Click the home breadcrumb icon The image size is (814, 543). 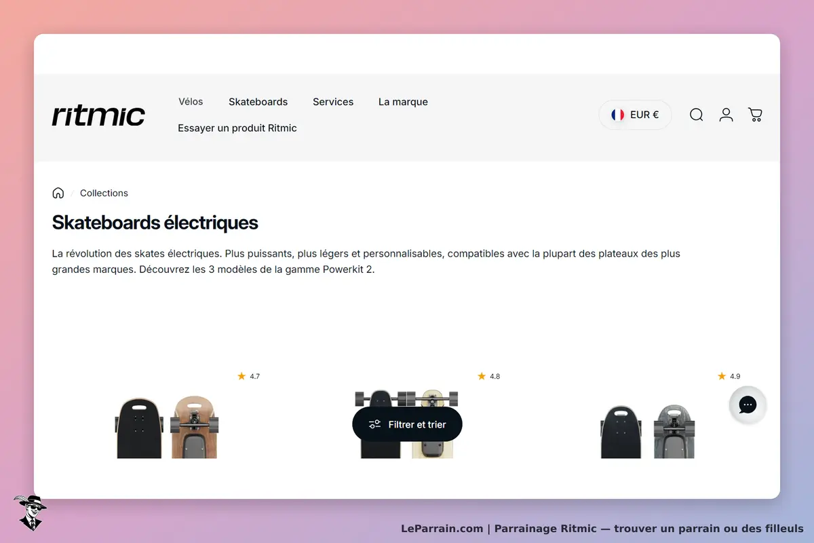[x=58, y=193]
